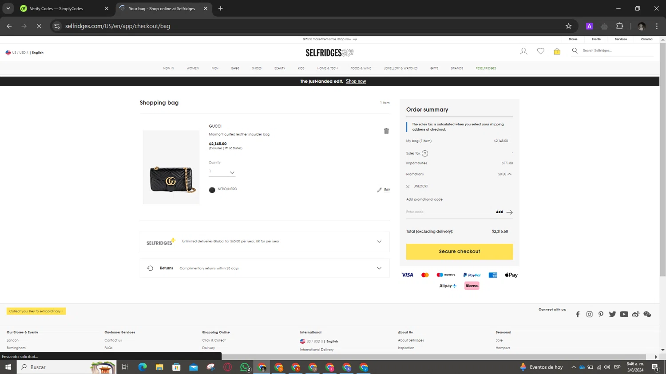
Task: Open the Chrome extensions puzzle icon
Action: (620, 26)
